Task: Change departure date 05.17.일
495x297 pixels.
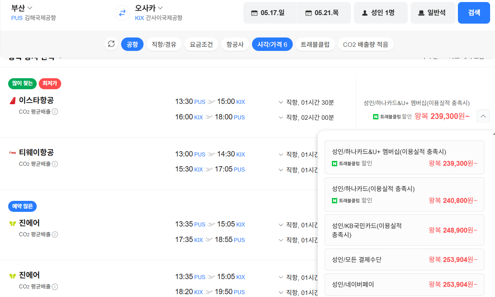Action: coord(270,13)
